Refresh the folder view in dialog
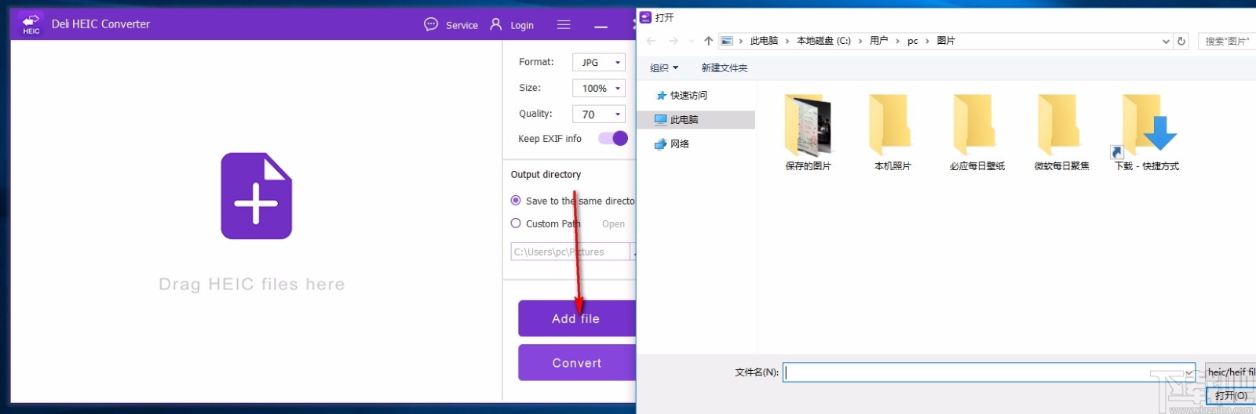Screen dimensions: 1256x414 [1181, 41]
